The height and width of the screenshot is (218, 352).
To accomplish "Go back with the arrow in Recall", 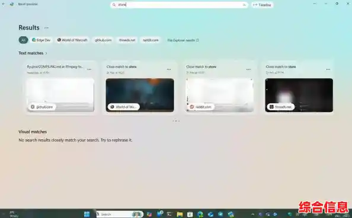I will 4,4.
